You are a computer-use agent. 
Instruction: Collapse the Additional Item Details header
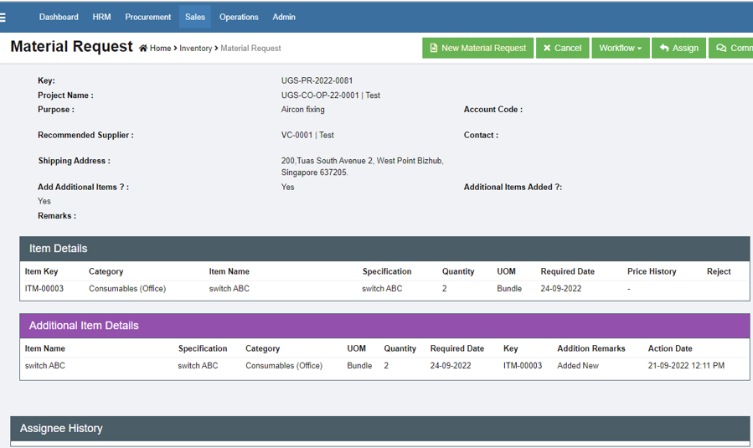point(384,326)
